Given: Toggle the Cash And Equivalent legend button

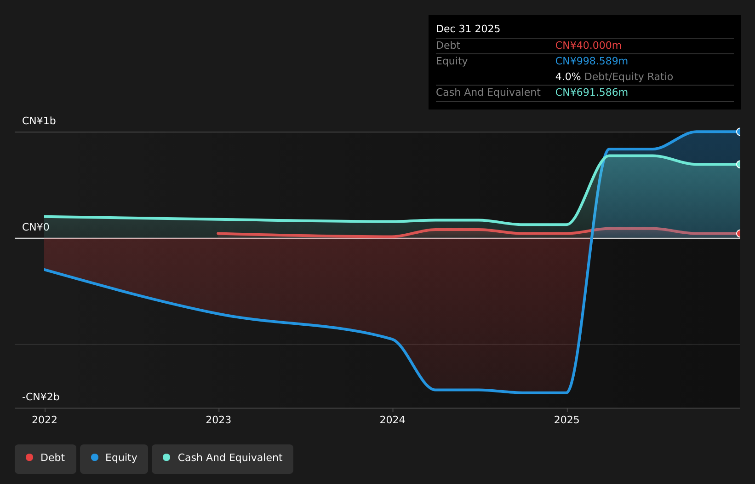Looking at the screenshot, I should click(223, 459).
